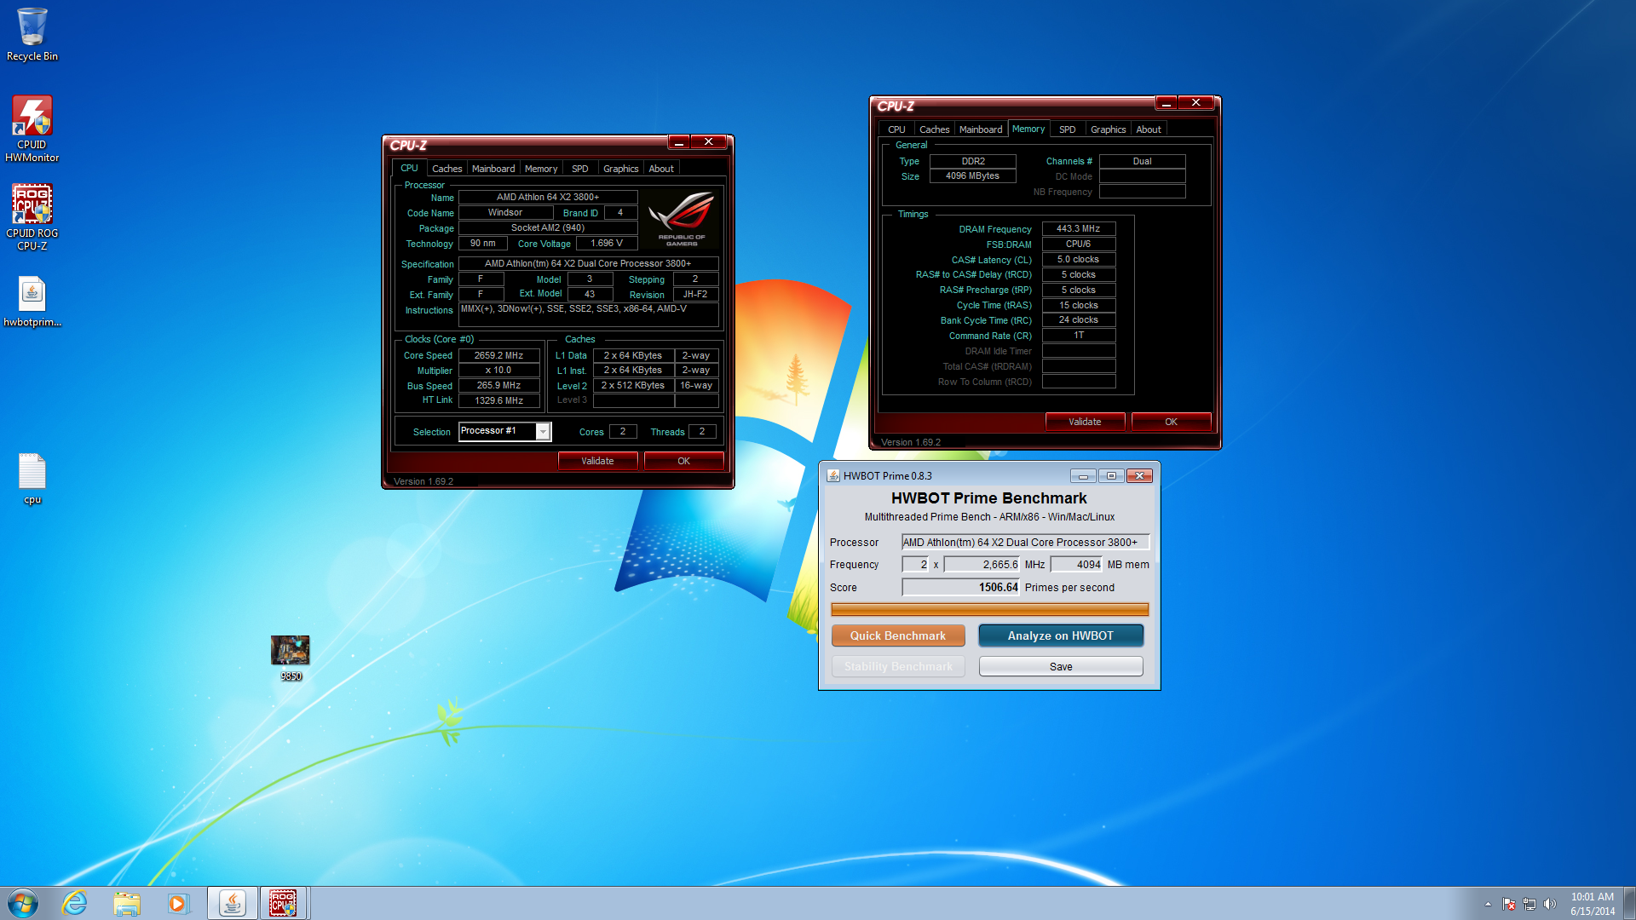Click DRAM Frequency value 443.3 MHz
This screenshot has height=920, width=1636.
(x=1079, y=228)
